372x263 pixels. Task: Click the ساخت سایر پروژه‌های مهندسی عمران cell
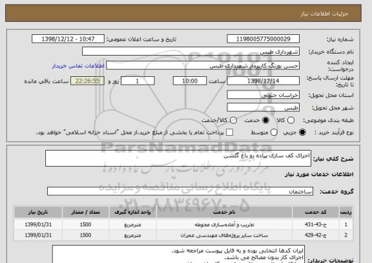click(224, 235)
